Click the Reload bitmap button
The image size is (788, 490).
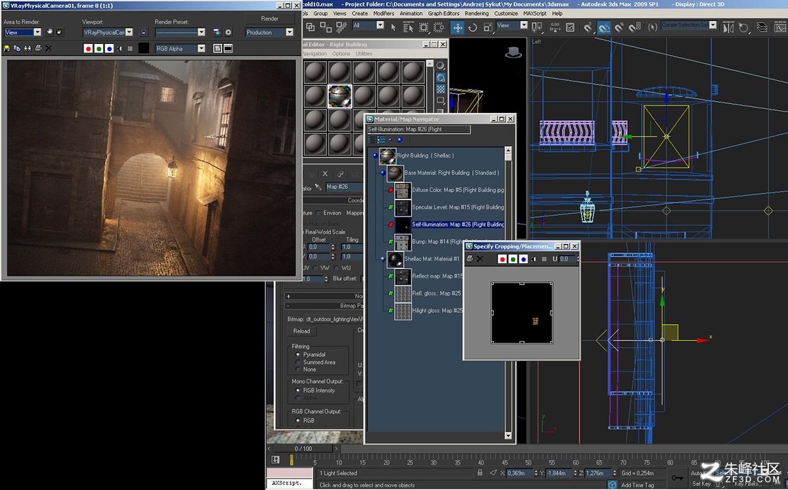pyautogui.click(x=301, y=331)
